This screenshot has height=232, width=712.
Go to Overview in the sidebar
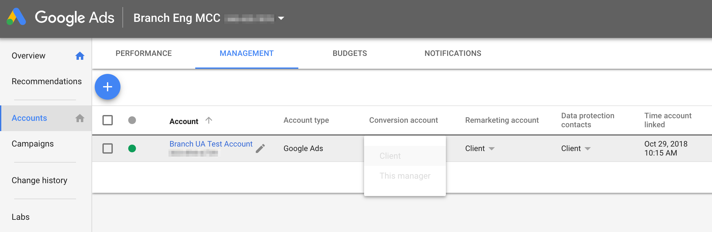click(28, 56)
